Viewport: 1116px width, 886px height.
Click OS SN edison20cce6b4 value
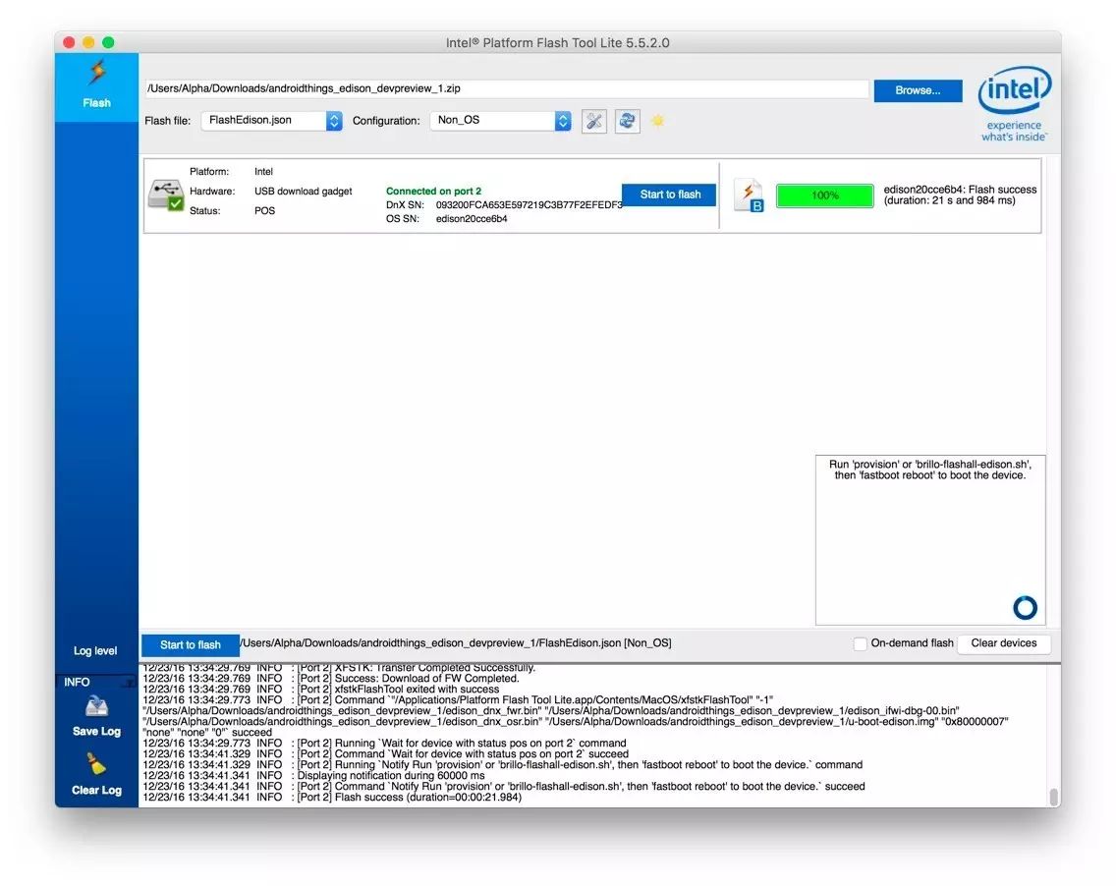472,218
